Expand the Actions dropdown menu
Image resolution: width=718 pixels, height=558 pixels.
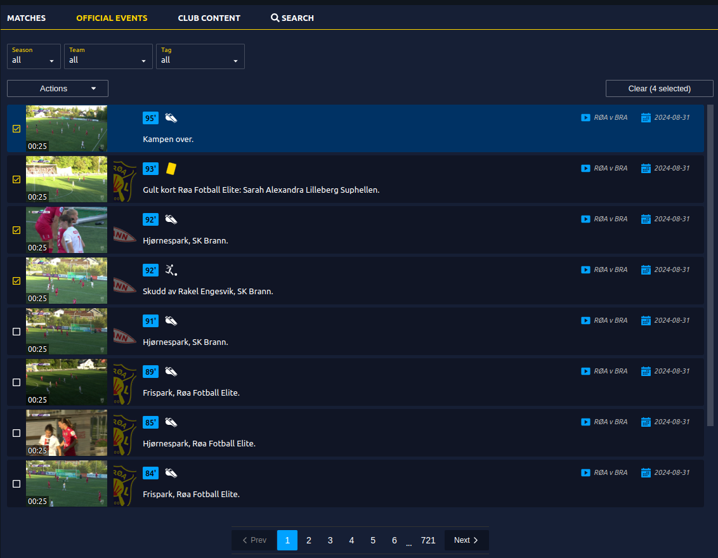tap(57, 88)
